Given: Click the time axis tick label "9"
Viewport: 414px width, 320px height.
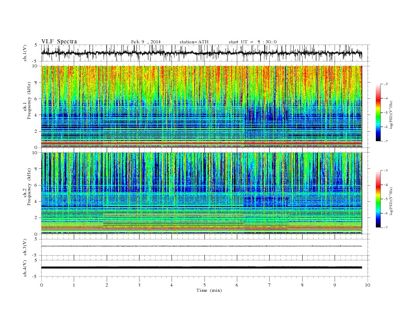Looking at the screenshot, I should (335, 285).
